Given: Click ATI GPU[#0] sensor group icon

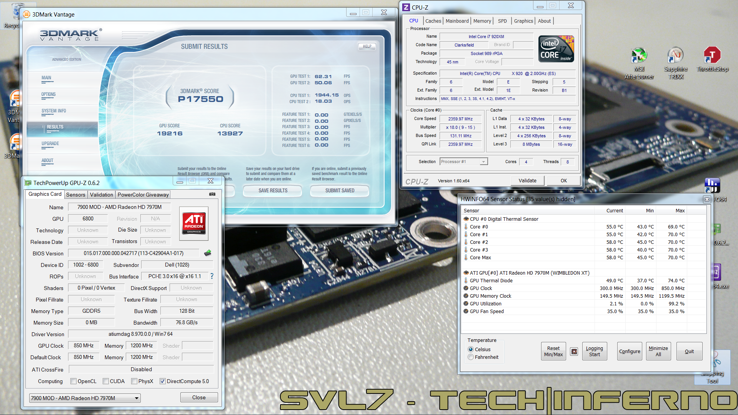Looking at the screenshot, I should 466,273.
